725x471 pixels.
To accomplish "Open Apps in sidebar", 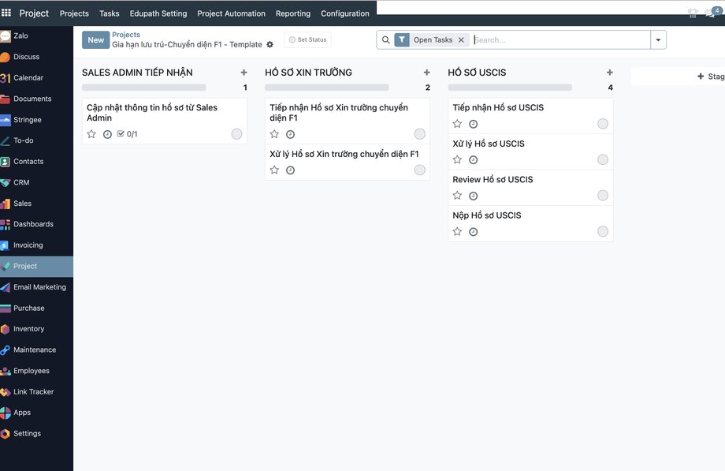I will point(36,413).
